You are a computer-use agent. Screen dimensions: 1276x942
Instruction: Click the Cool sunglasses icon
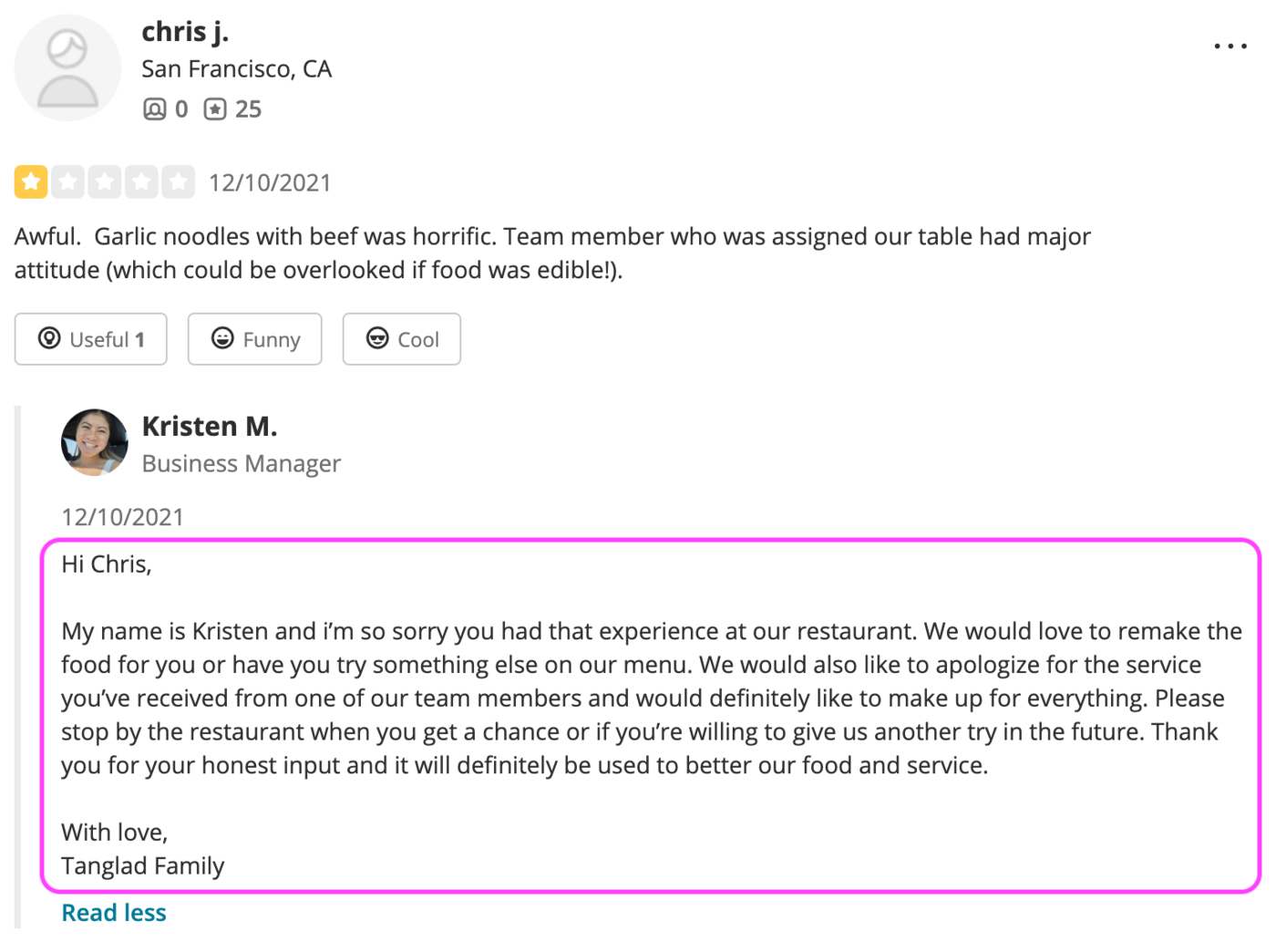pyautogui.click(x=377, y=338)
